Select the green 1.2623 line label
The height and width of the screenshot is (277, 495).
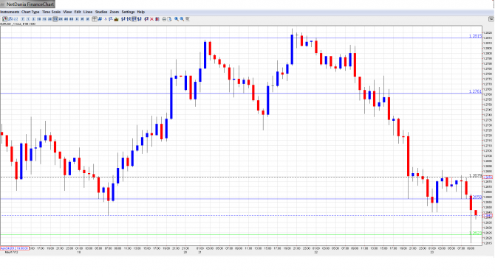pos(476,233)
